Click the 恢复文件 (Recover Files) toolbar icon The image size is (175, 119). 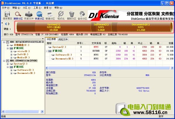[x=29, y=14]
